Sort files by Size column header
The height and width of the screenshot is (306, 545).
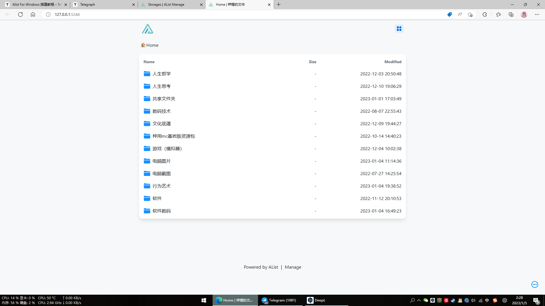point(313,62)
